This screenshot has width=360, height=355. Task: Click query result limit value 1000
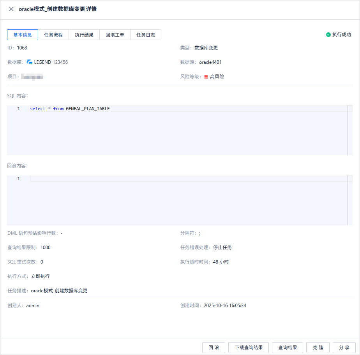pyautogui.click(x=46, y=248)
